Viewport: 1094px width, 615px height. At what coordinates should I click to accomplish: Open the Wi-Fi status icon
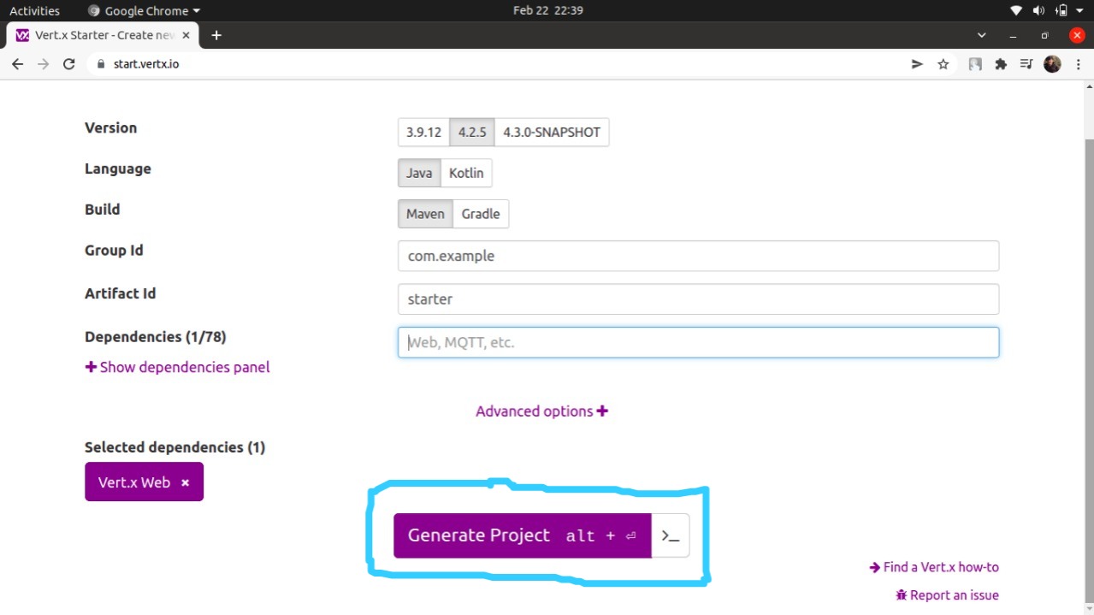click(1016, 10)
